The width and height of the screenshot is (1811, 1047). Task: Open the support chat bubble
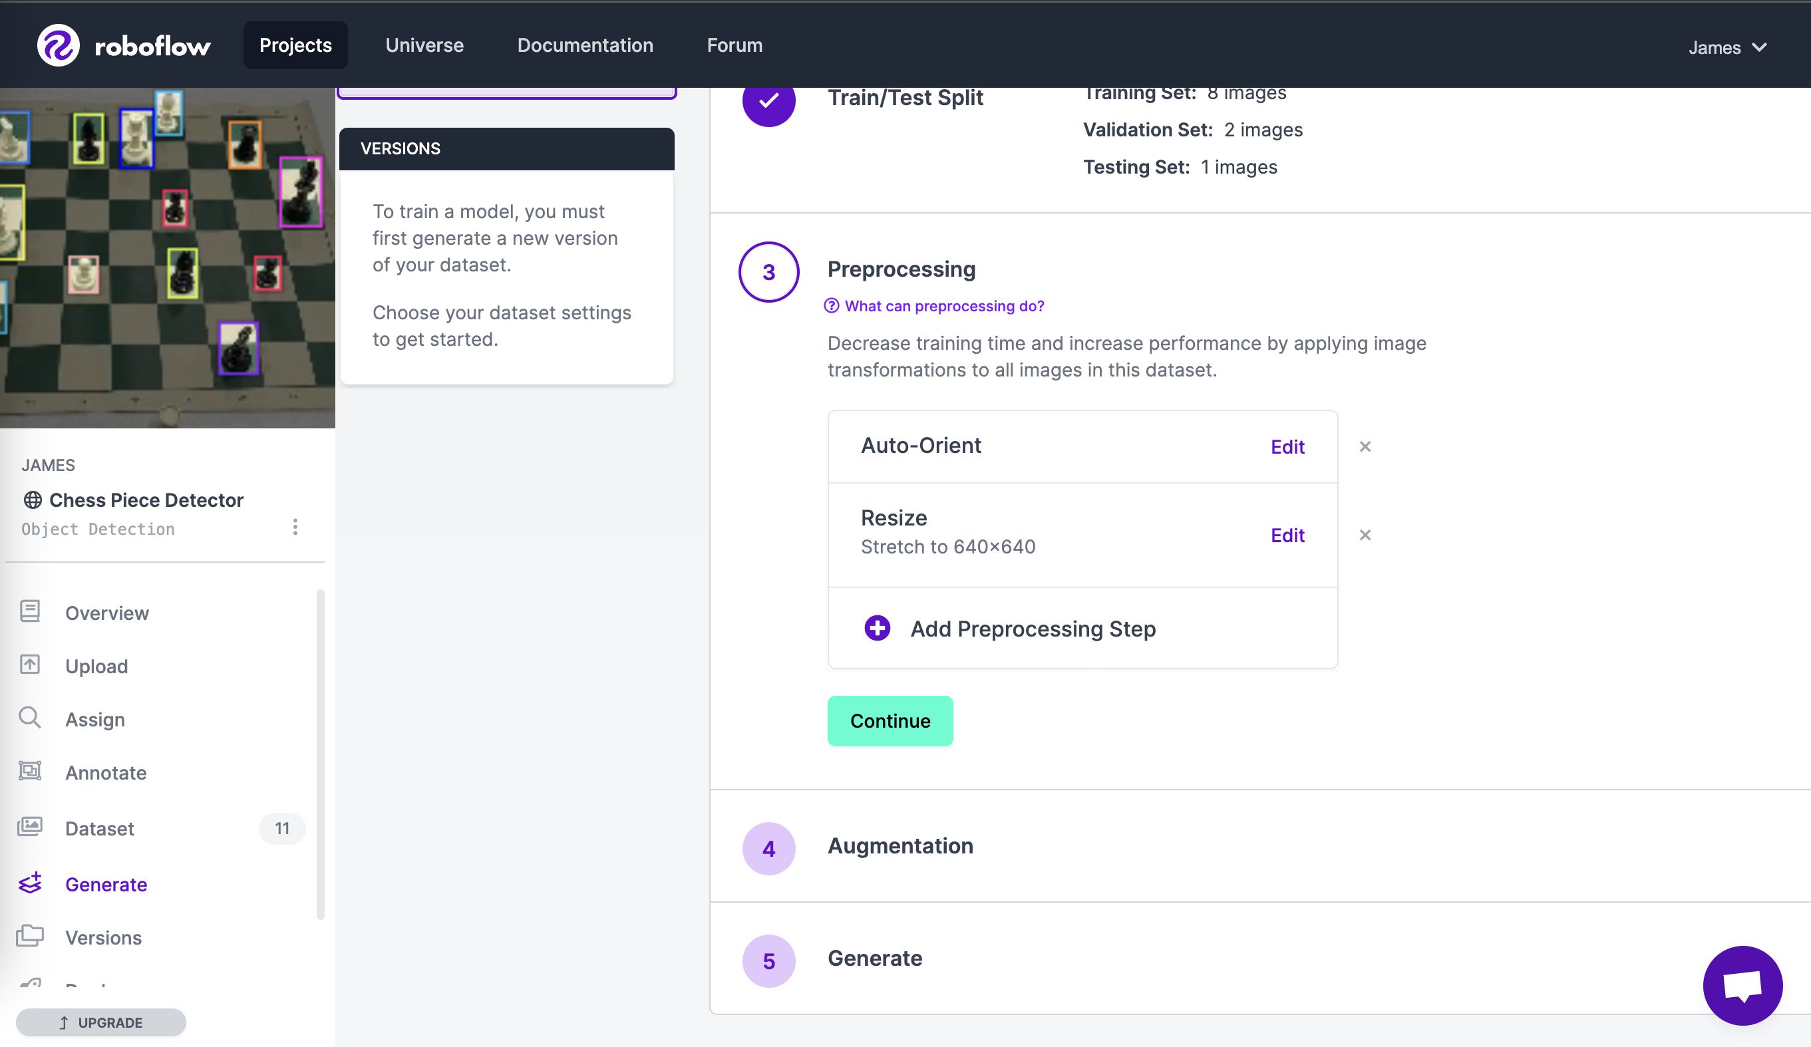point(1742,986)
